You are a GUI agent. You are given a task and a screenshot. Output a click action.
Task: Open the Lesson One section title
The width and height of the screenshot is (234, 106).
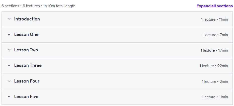coord(26,34)
